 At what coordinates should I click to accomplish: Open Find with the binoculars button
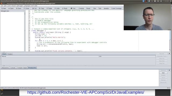point(73,8)
